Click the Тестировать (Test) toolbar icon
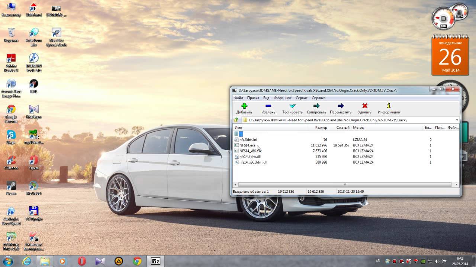 coord(292,106)
